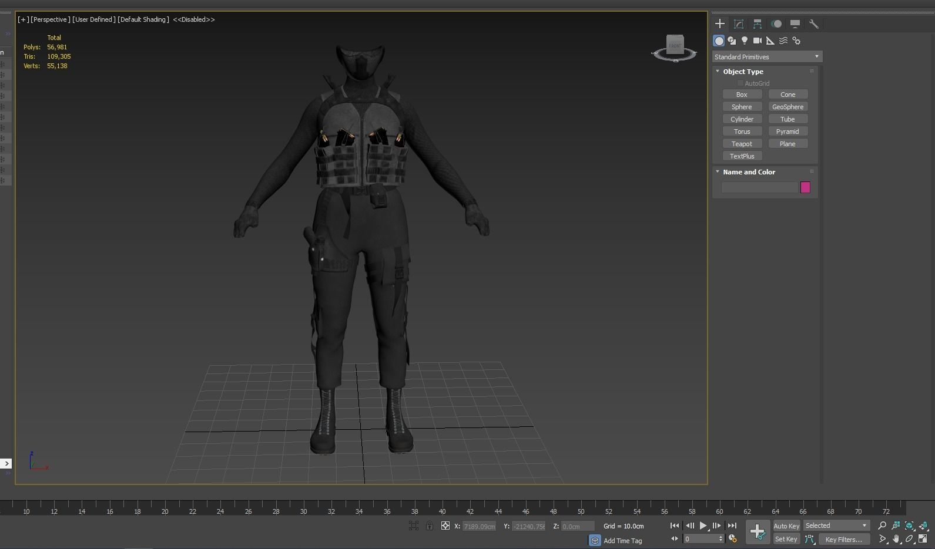Select the Pan View hand tool

pyautogui.click(x=896, y=538)
